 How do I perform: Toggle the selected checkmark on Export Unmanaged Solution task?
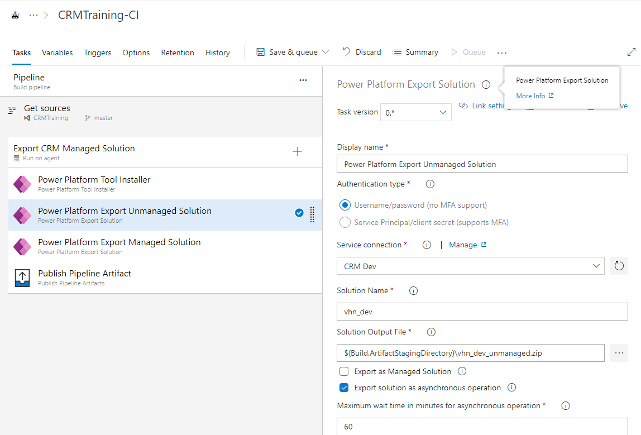tap(299, 213)
